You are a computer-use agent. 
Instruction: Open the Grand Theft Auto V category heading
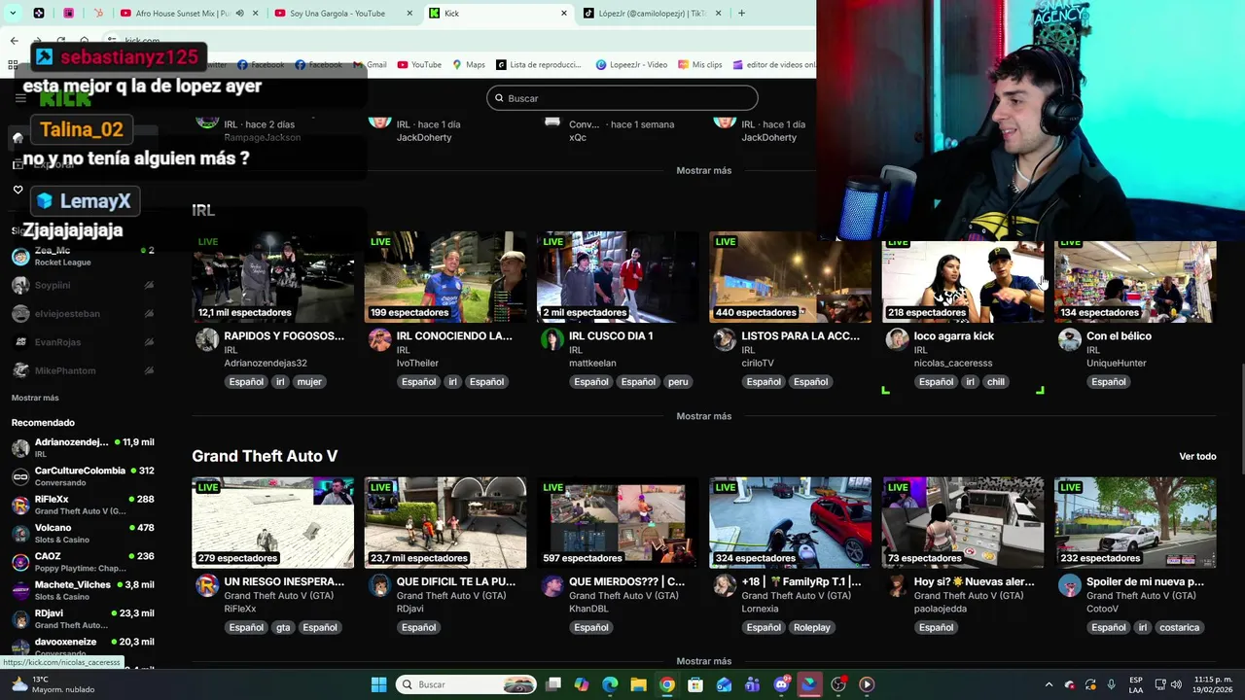[x=265, y=456]
